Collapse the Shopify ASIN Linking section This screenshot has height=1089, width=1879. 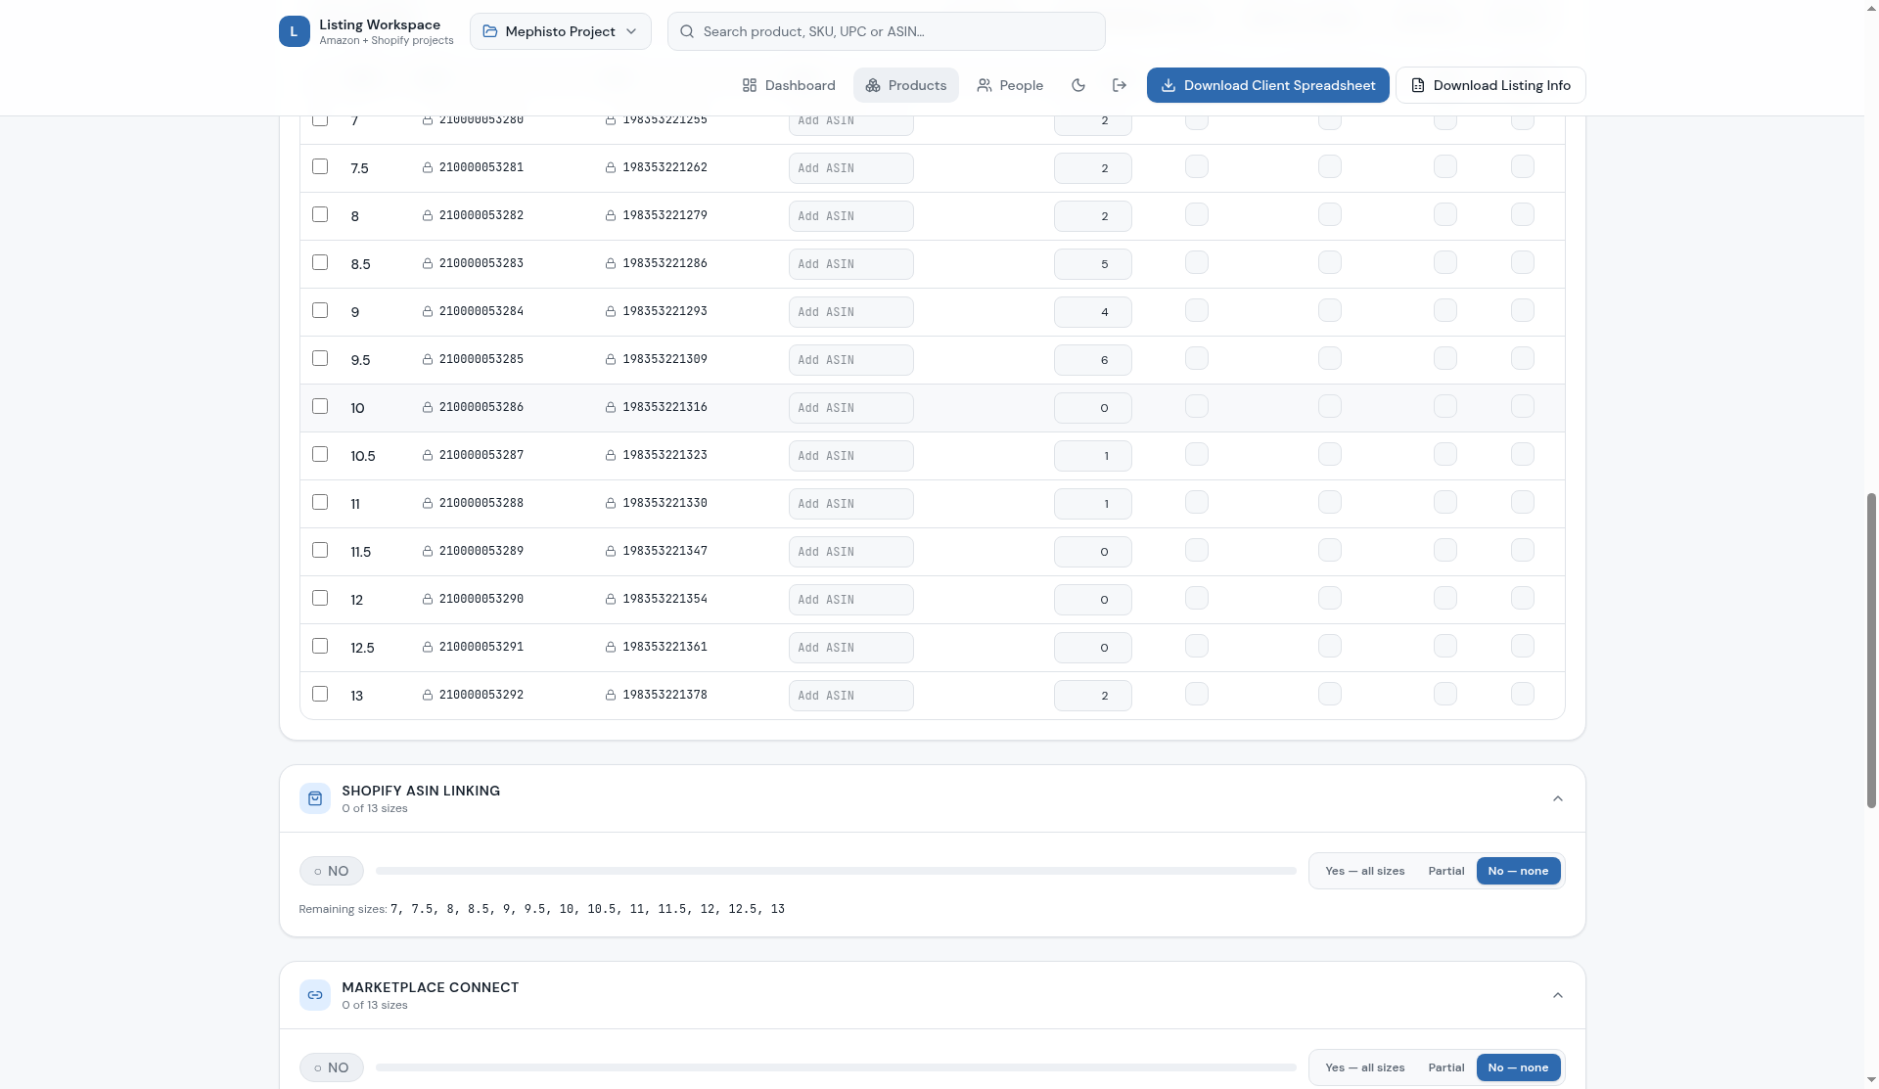point(1558,798)
